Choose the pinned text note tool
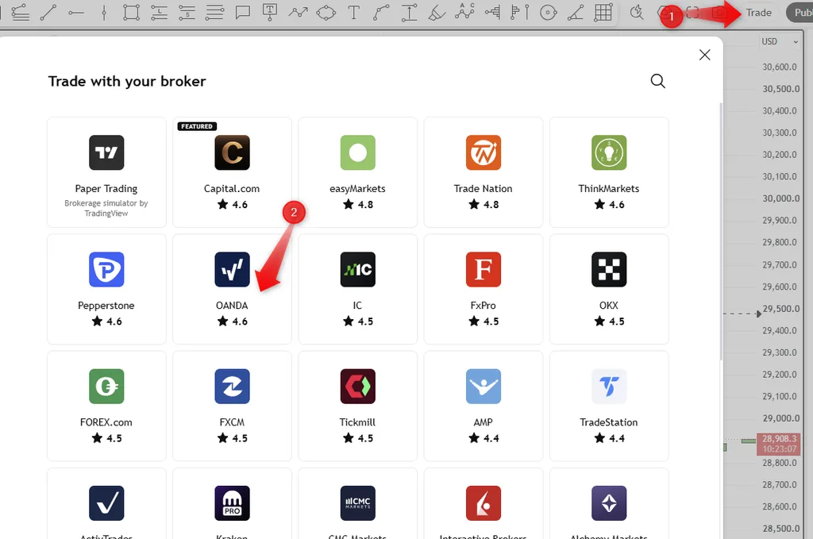Screen dimensions: 813x539 pos(270,13)
